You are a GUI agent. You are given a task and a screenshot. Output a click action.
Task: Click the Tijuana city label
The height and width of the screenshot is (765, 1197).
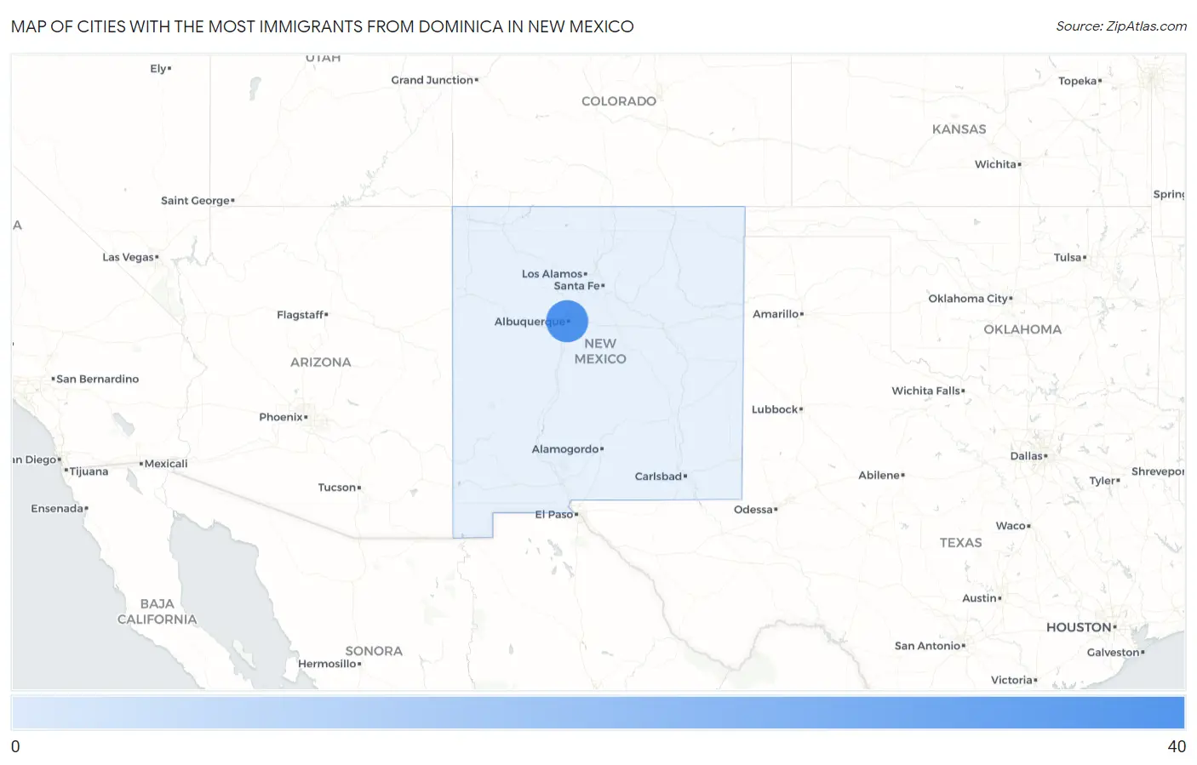tap(89, 471)
